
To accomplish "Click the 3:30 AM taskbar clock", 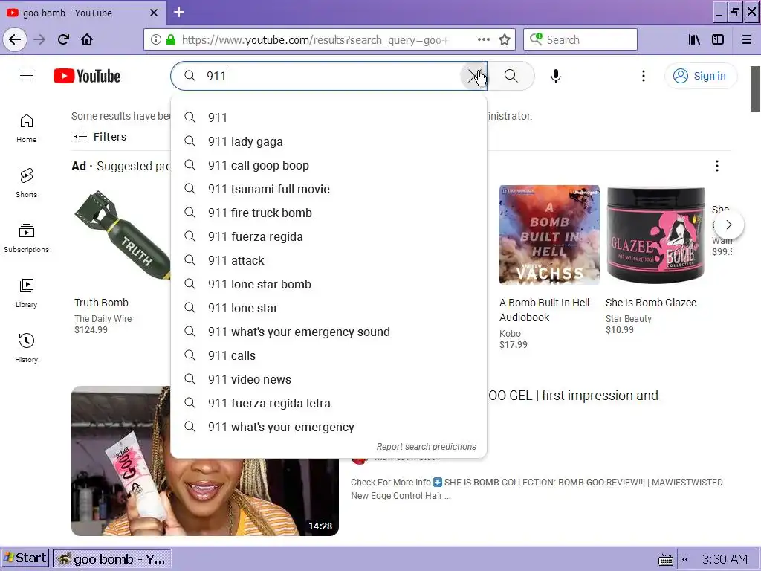I will (x=725, y=559).
